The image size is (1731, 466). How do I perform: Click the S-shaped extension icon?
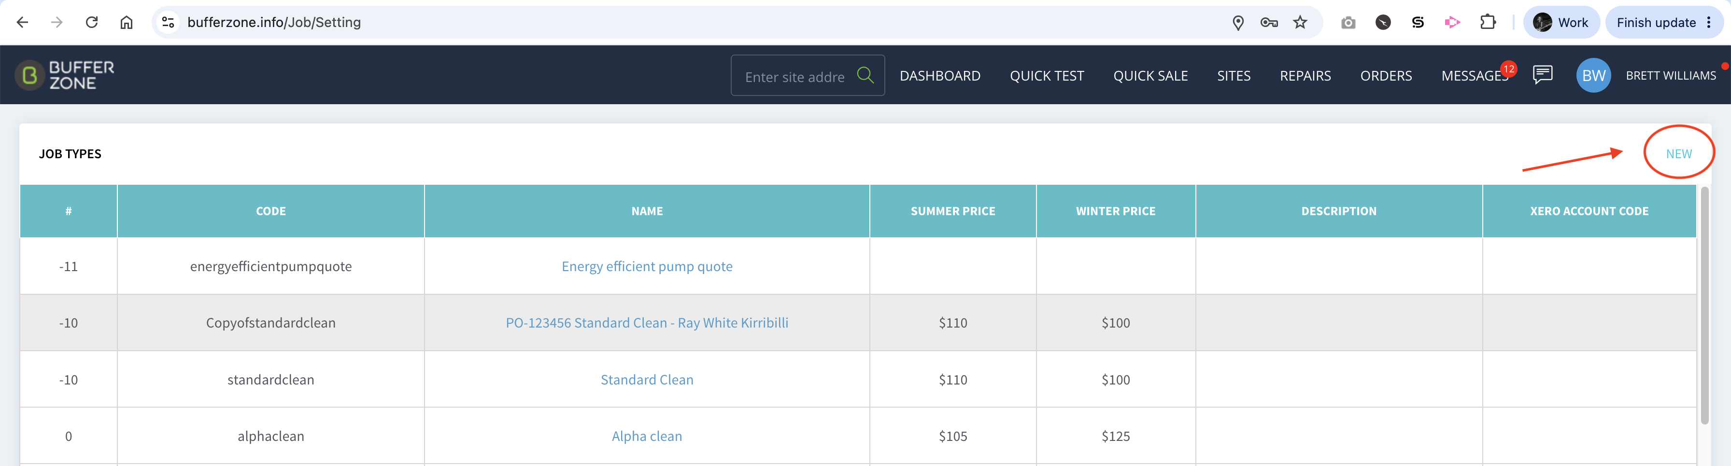click(1418, 22)
